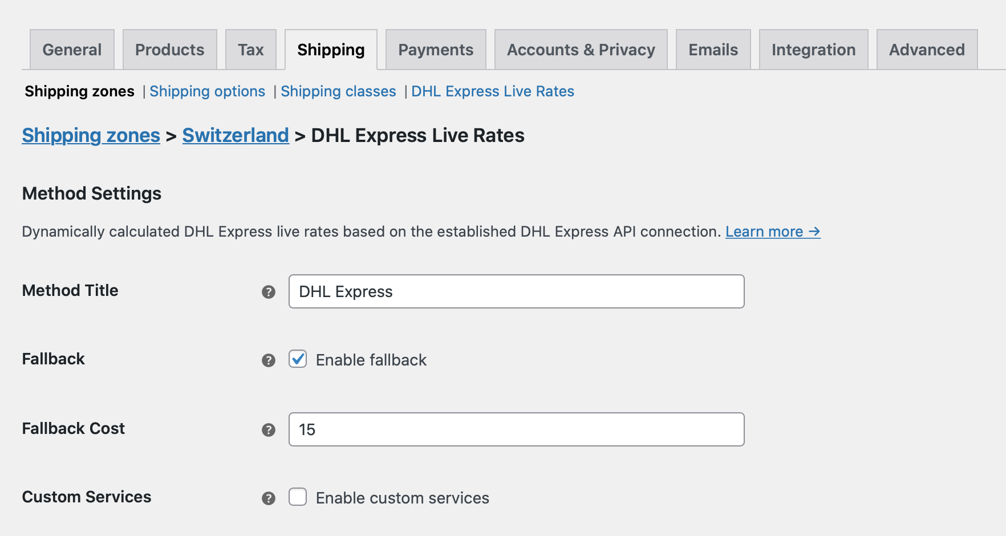This screenshot has width=1006, height=536.
Task: Open the Learn more link
Action: tap(772, 232)
